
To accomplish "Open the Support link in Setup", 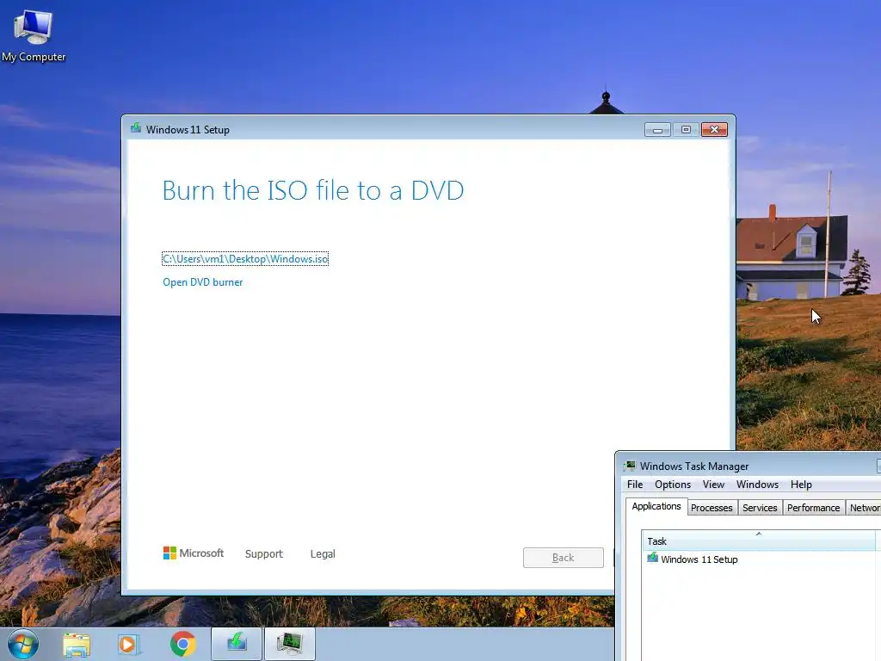I will [x=264, y=553].
